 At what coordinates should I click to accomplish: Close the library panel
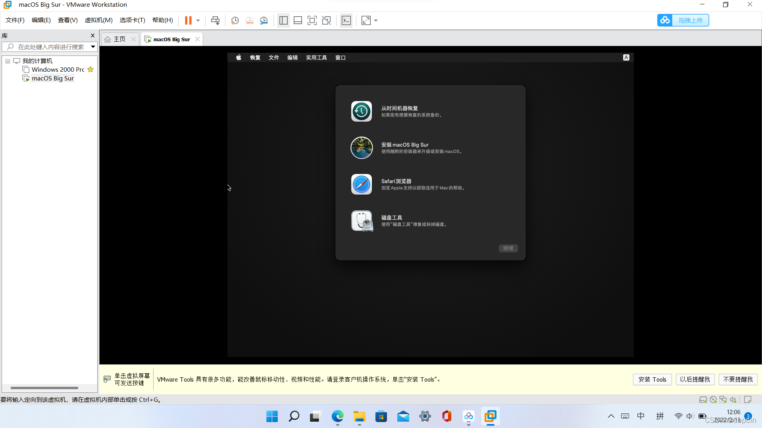click(x=93, y=36)
